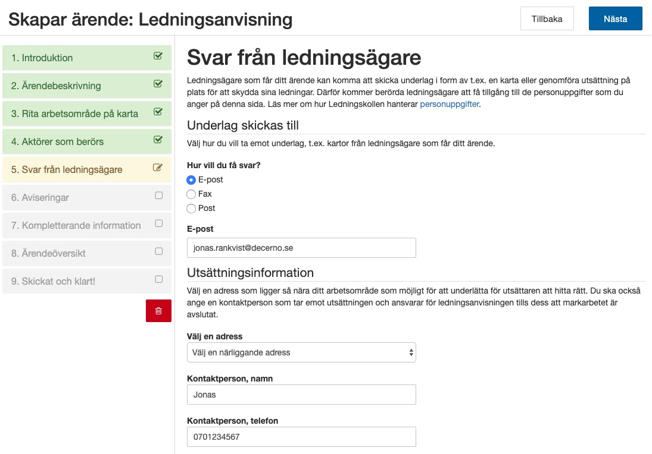This screenshot has width=652, height=454.
Task: Click the 'Svar från ledningsägare' main heading
Action: coord(304,57)
